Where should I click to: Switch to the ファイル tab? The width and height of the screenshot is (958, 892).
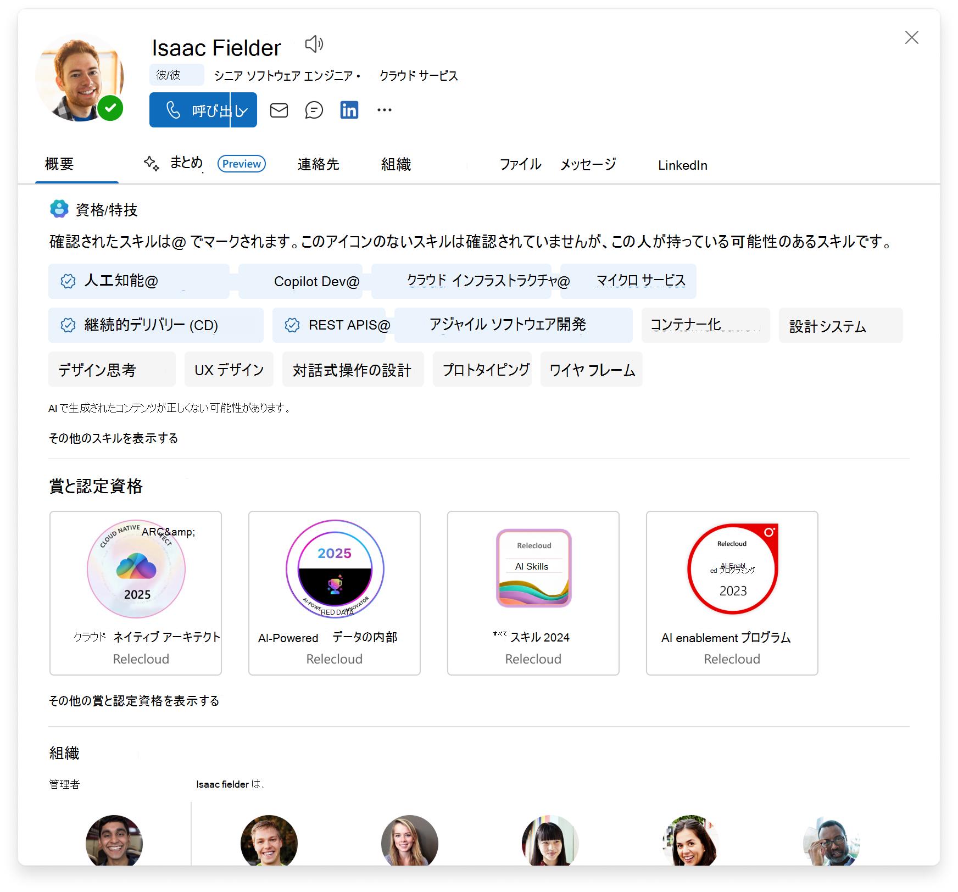tap(520, 164)
